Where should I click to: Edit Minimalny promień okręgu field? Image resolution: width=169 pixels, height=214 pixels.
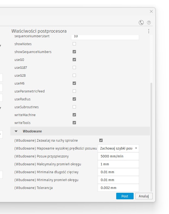tap(118, 180)
